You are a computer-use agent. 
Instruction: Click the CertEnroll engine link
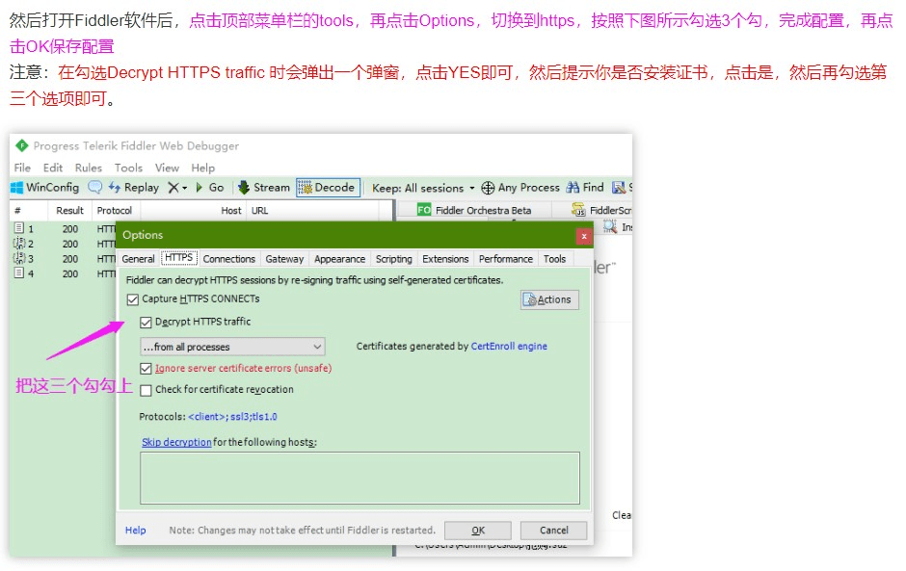[509, 347]
